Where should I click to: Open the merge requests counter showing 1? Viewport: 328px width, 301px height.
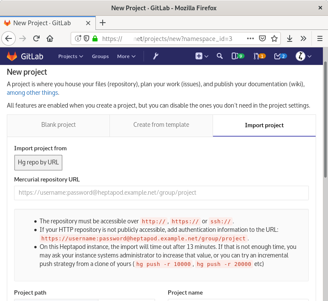[x=259, y=56]
